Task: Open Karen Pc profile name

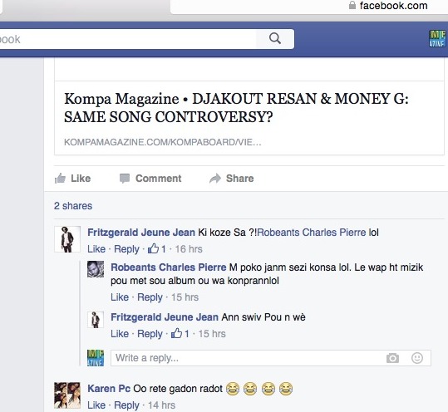Action: click(x=109, y=389)
